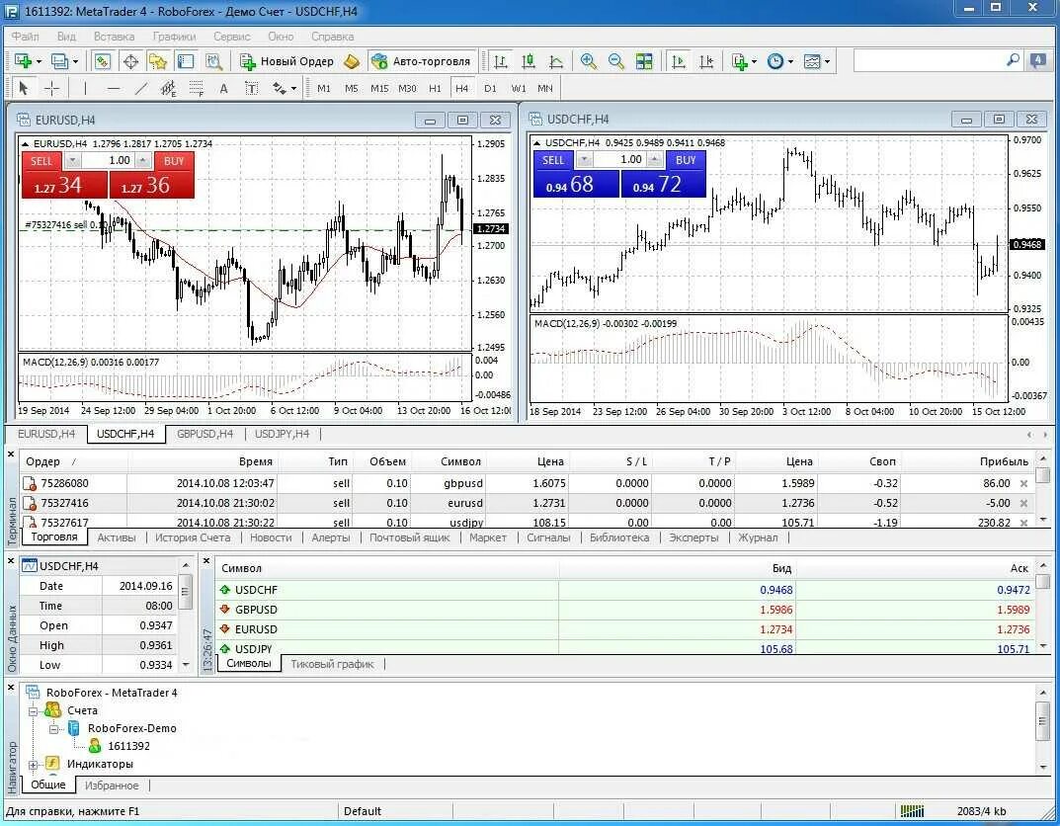1060x826 pixels.
Task: Click BUY on USDCHF chart
Action: (686, 159)
